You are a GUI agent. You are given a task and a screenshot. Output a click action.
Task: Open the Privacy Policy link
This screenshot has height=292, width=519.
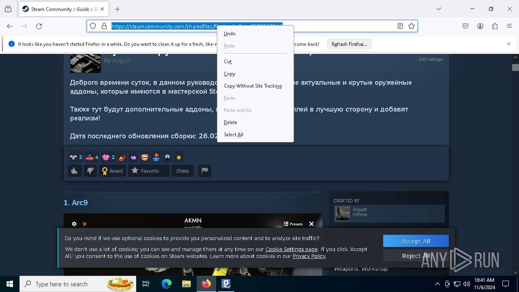[x=309, y=256]
